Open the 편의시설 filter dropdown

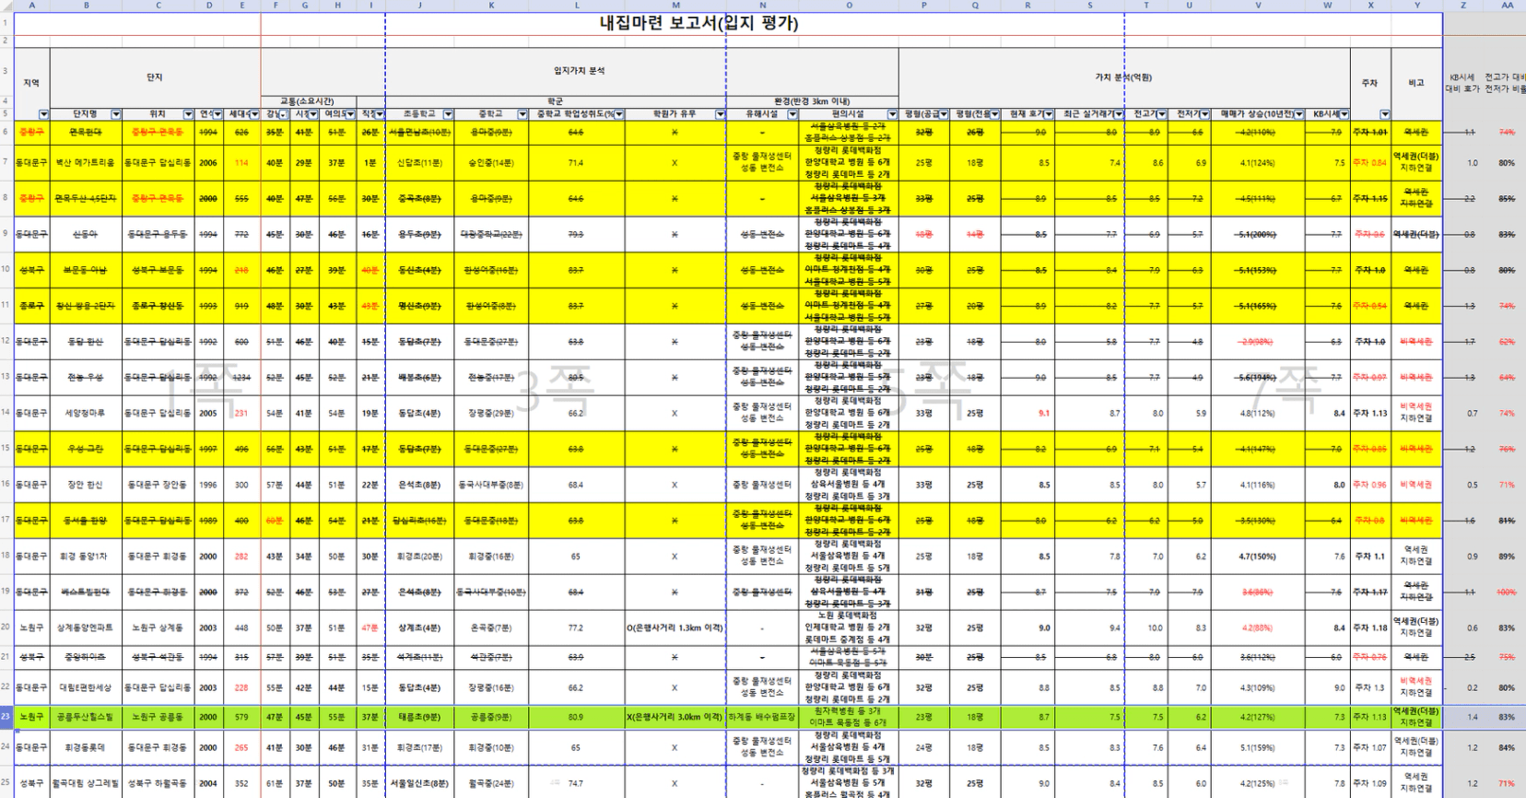point(892,114)
